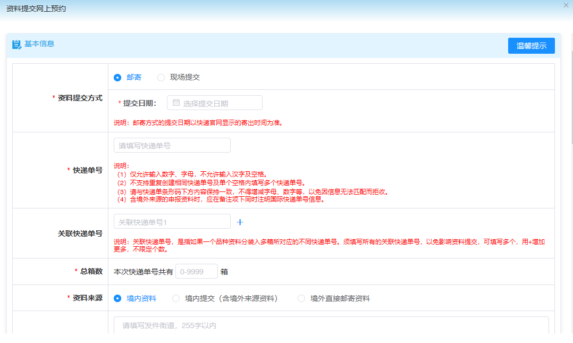Click the 快递单号 input field
Screen dimensions: 573x343
tap(172, 145)
